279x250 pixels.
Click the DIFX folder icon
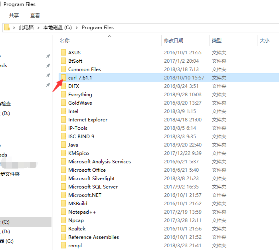[x=63, y=86]
